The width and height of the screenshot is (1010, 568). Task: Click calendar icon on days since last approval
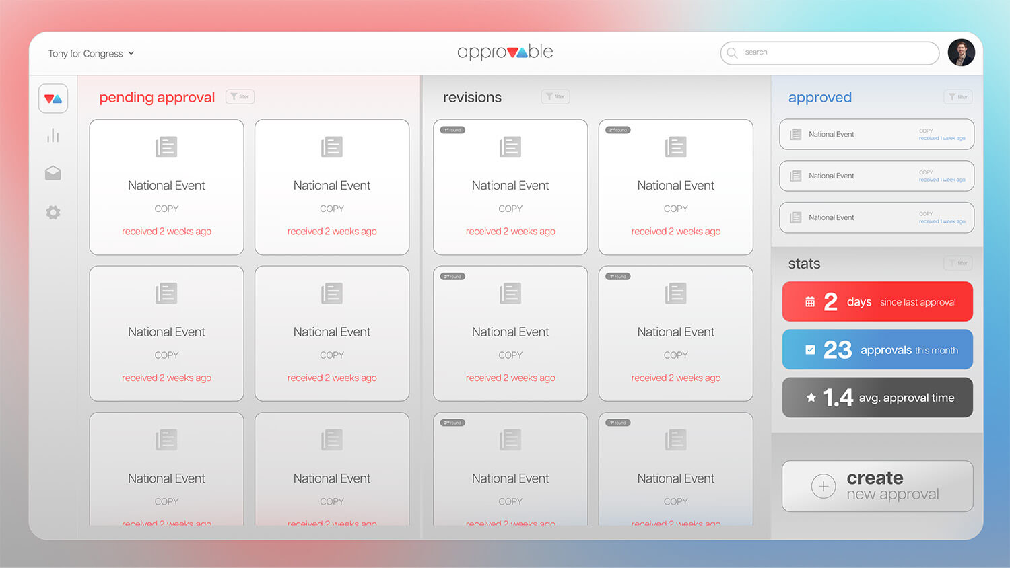810,302
